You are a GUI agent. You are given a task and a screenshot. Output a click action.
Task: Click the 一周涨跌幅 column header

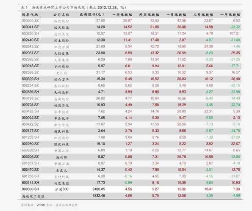pos(122,15)
